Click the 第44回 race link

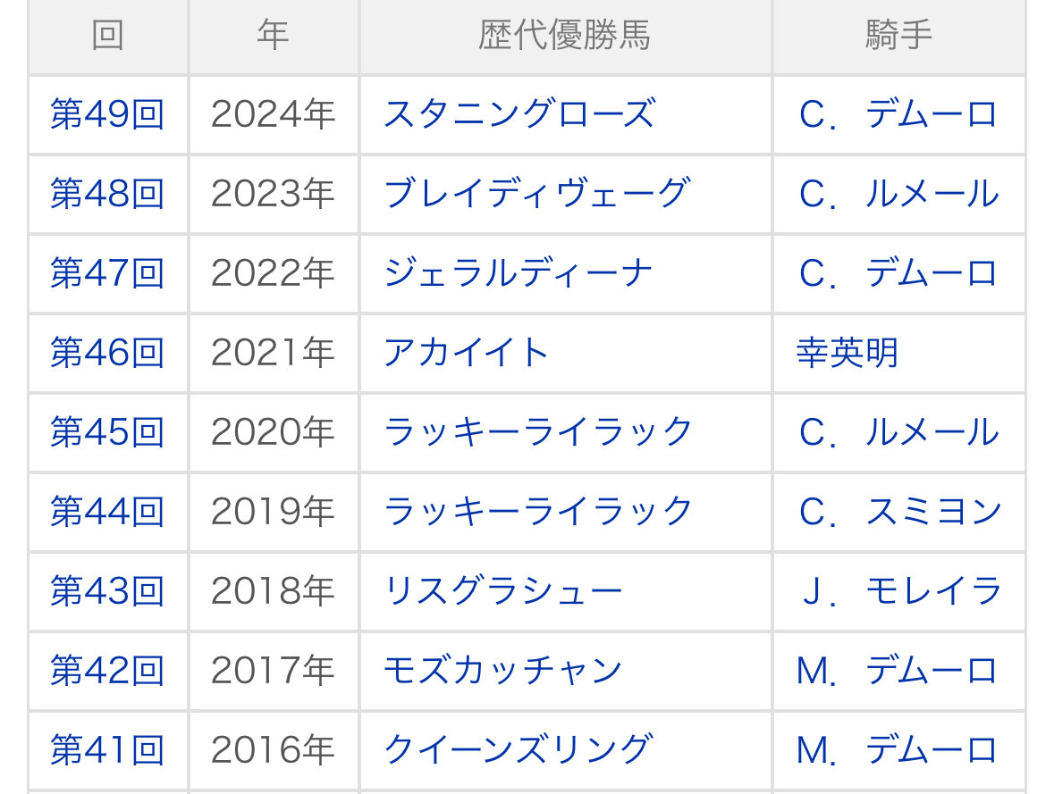pyautogui.click(x=107, y=512)
